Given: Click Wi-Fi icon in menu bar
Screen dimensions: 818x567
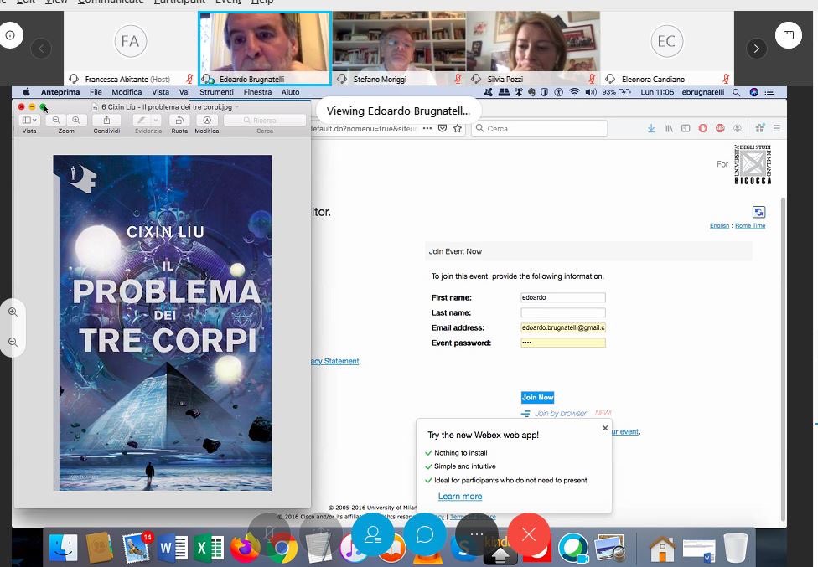Looking at the screenshot, I should [x=574, y=92].
